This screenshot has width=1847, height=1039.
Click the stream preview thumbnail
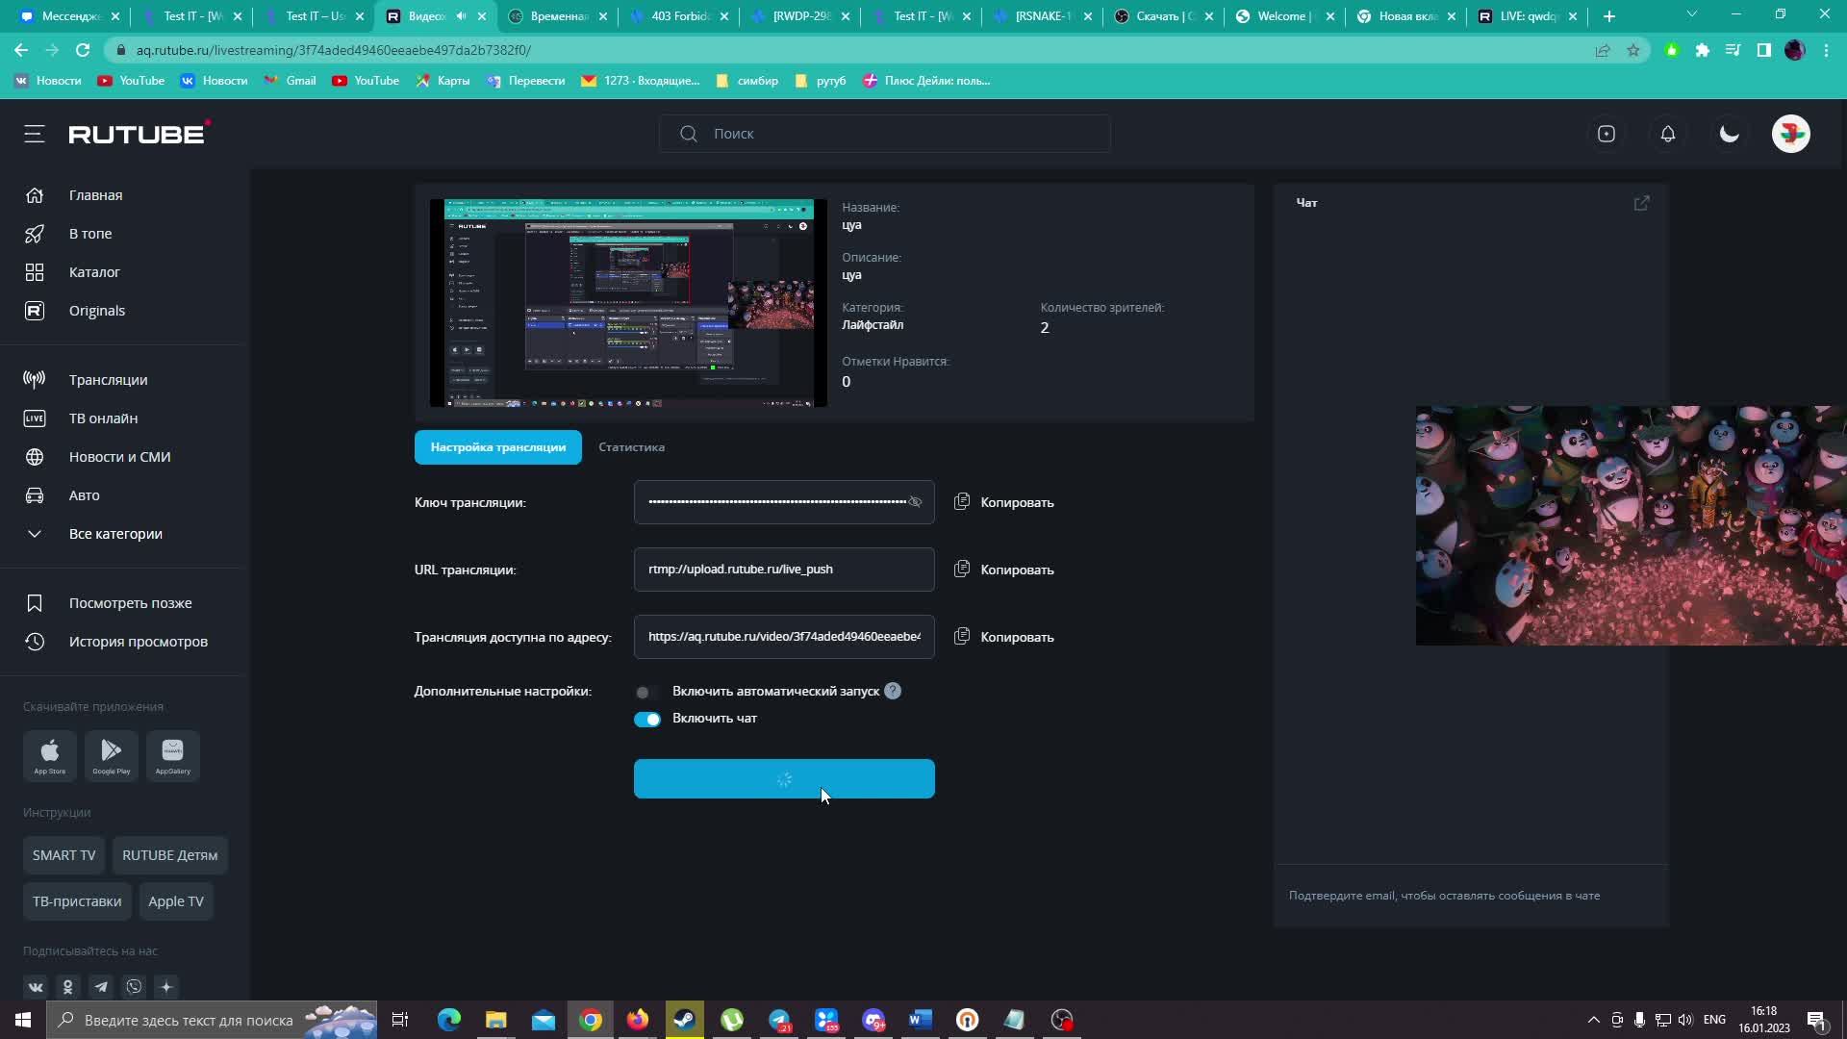[x=627, y=303]
